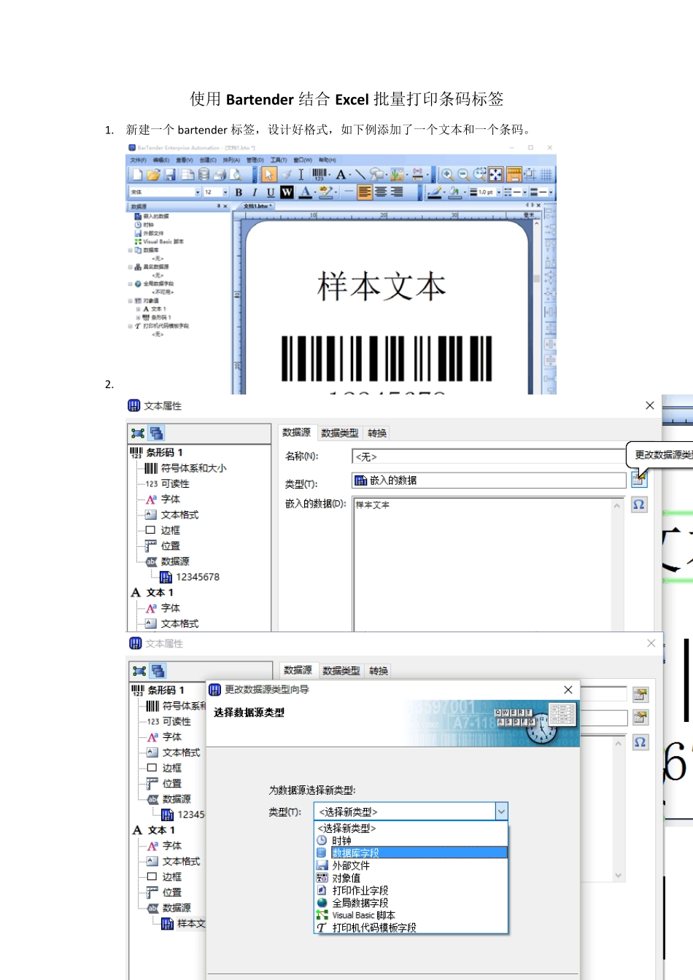Click white-on-black W text button
The height and width of the screenshot is (980, 693).
[x=286, y=192]
